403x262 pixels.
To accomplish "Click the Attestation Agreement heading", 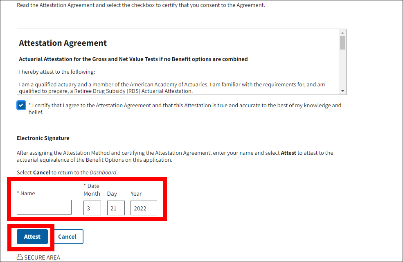I will (63, 43).
